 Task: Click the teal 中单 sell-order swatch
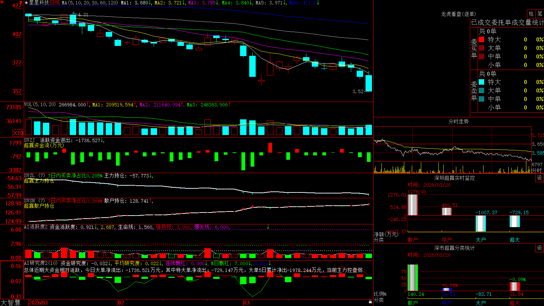click(x=481, y=99)
